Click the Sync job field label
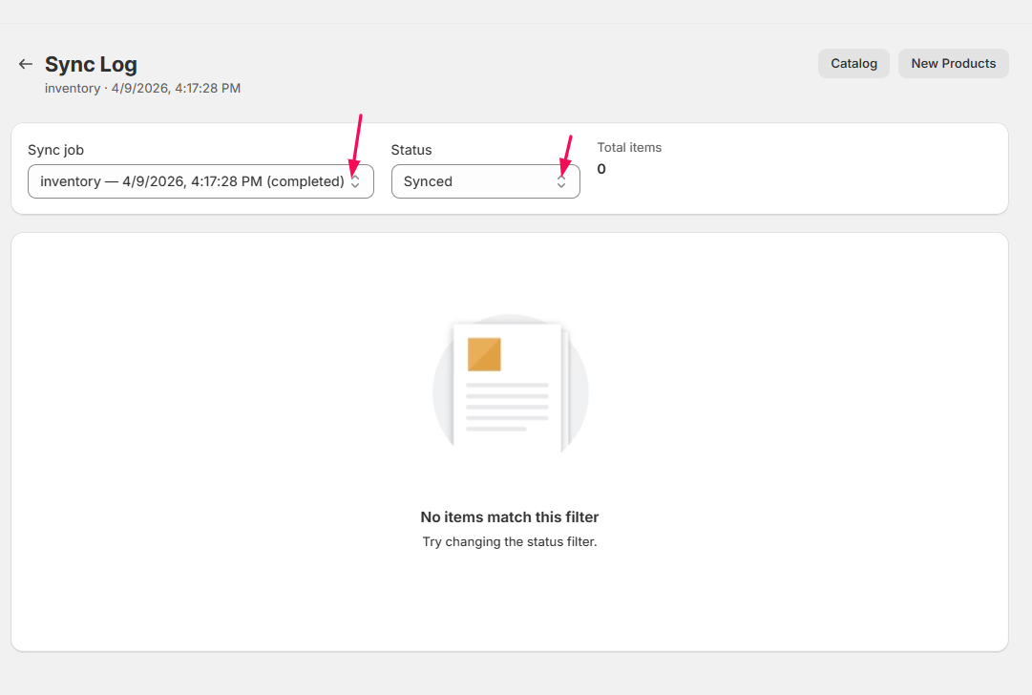This screenshot has height=695, width=1032. tap(55, 150)
